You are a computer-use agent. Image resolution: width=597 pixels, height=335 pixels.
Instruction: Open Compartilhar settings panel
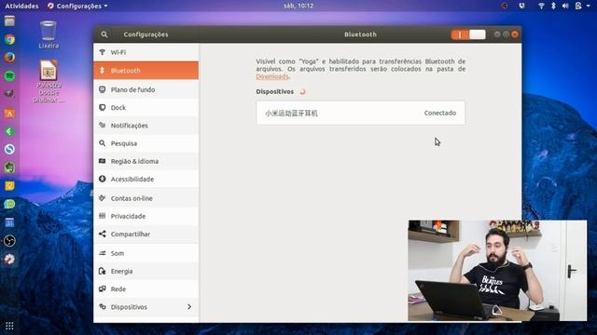tap(146, 234)
